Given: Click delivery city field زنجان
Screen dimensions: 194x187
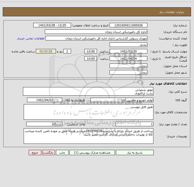Looking at the screenshot, I should [128, 72].
